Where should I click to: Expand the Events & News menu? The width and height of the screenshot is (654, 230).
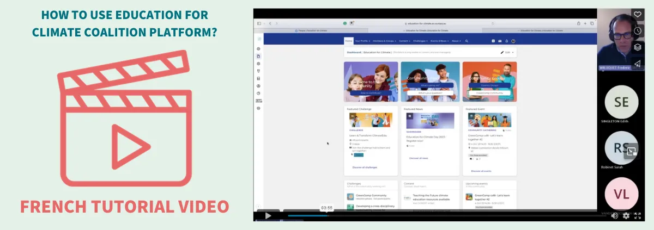pos(440,41)
